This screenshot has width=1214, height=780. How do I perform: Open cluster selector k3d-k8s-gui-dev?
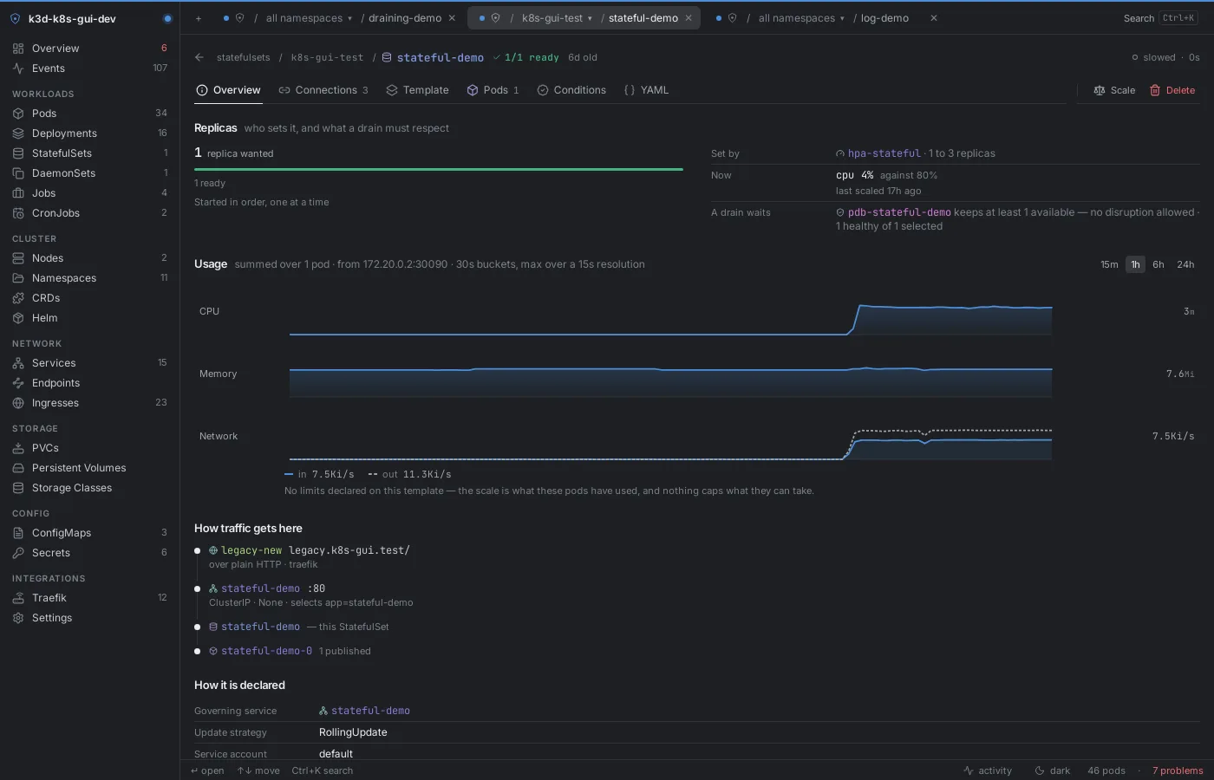coord(89,18)
